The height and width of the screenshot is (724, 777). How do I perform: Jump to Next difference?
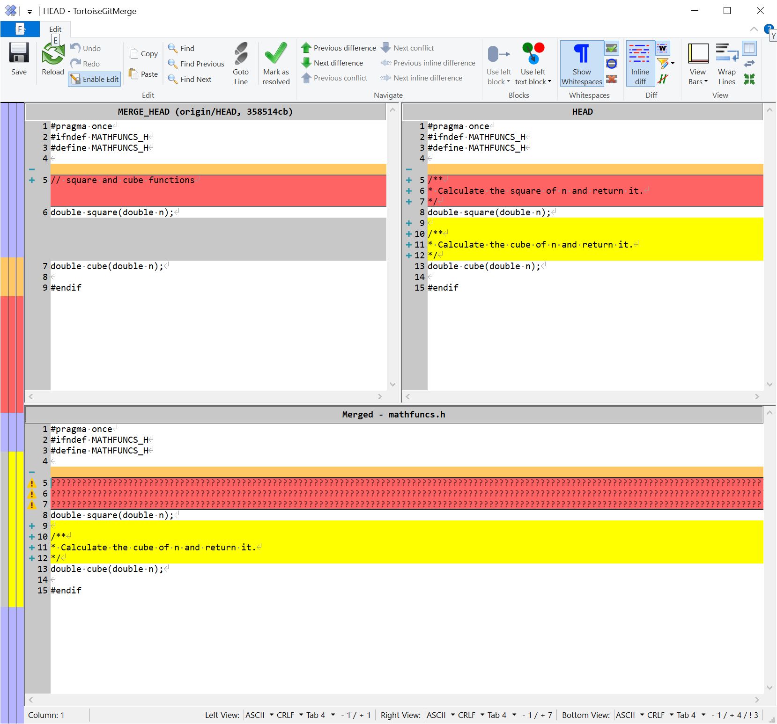point(332,63)
